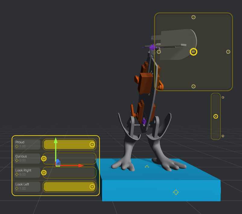Click the Look Right slider handle
Screen dimensions: 242x214
tap(44, 172)
